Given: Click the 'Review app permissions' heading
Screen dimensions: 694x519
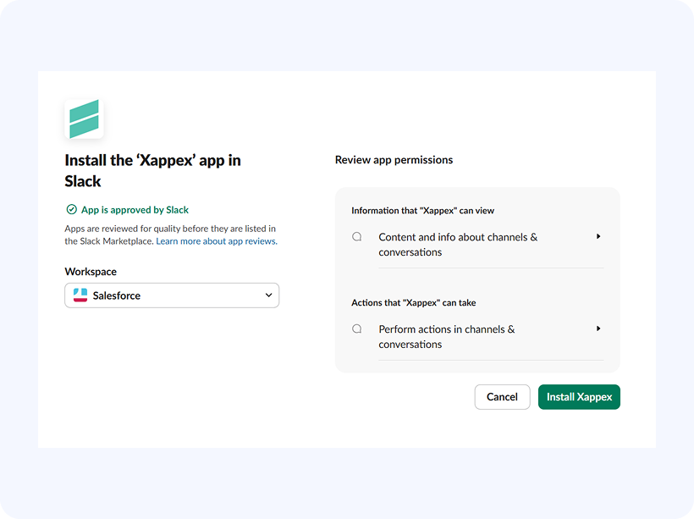Looking at the screenshot, I should click(x=394, y=159).
